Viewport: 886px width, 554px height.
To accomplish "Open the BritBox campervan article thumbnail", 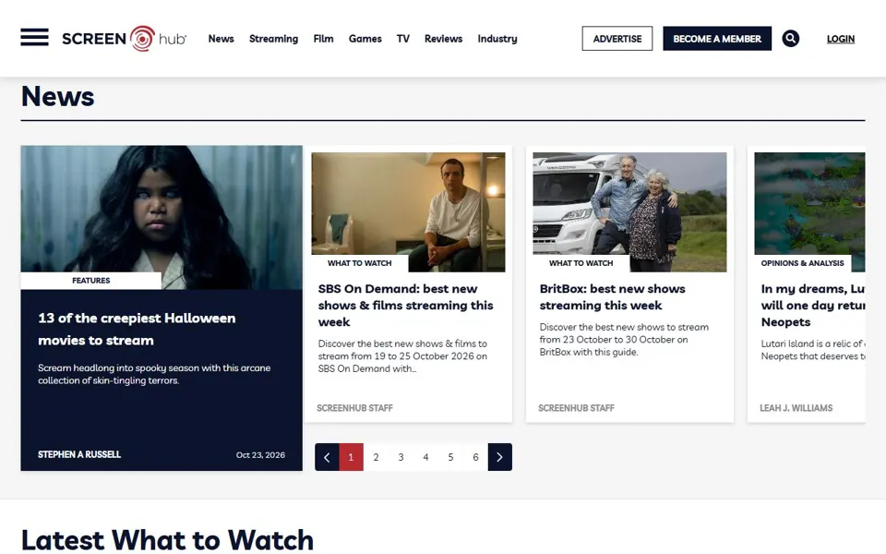I will (630, 212).
